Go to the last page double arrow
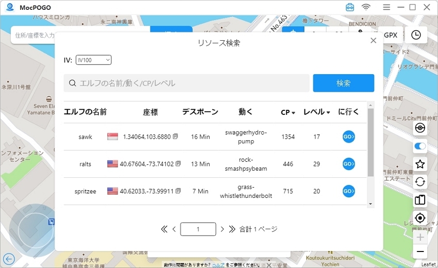This screenshot has width=438, height=268. coord(232,229)
